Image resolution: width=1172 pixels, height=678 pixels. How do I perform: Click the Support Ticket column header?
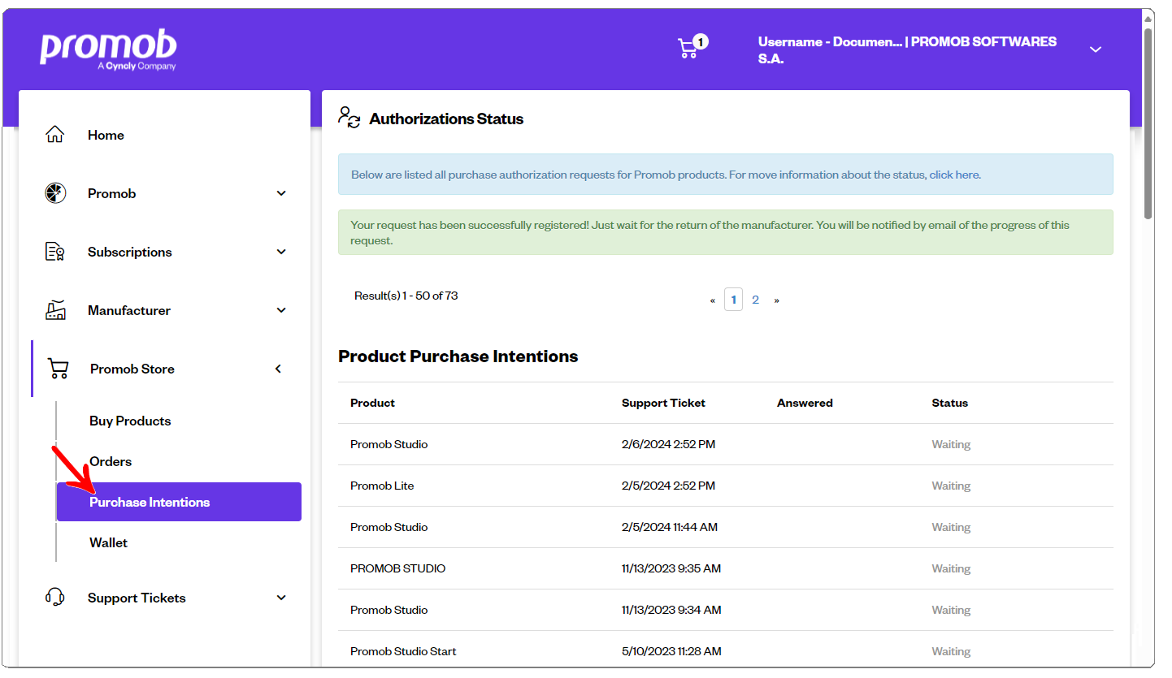coord(663,403)
